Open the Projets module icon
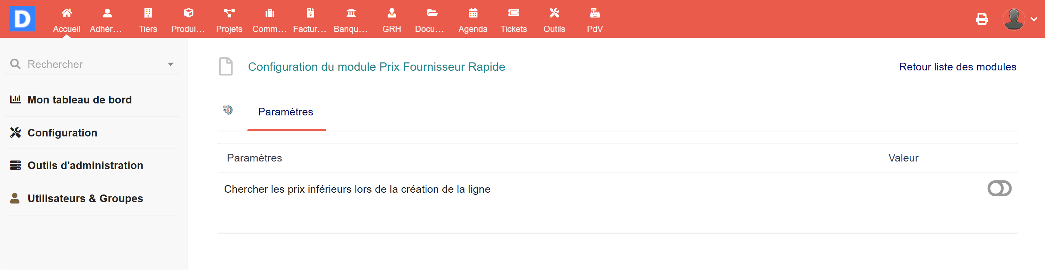 [229, 13]
